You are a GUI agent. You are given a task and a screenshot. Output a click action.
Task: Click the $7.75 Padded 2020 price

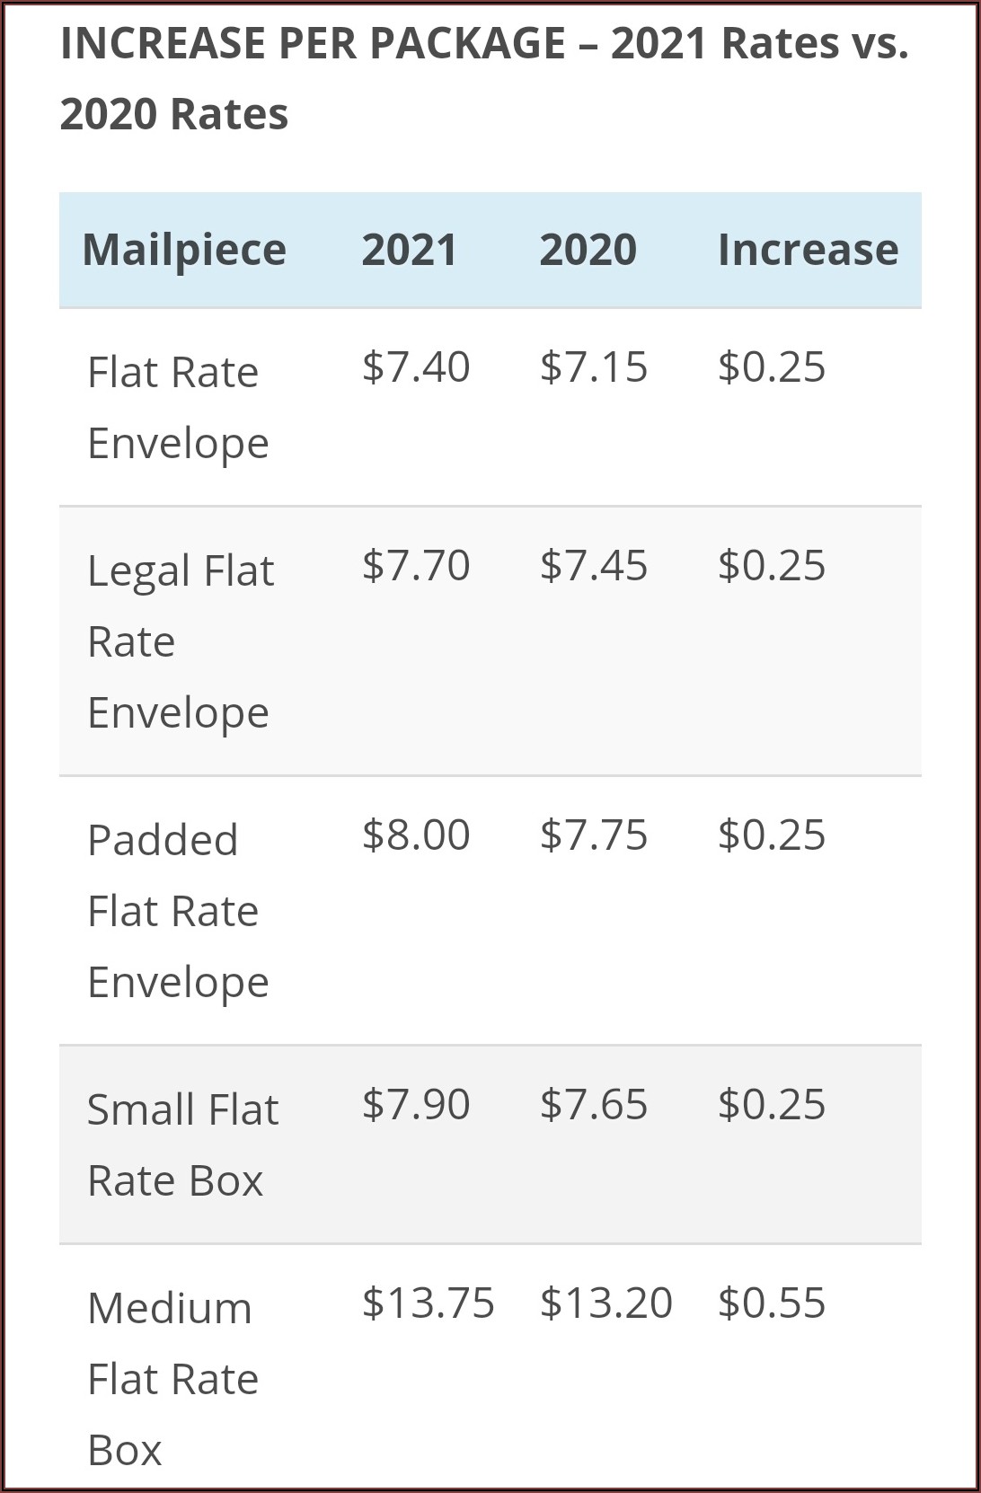[594, 835]
